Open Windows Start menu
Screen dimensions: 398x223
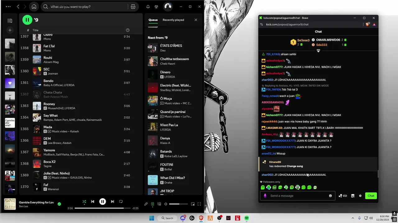(x=151, y=218)
